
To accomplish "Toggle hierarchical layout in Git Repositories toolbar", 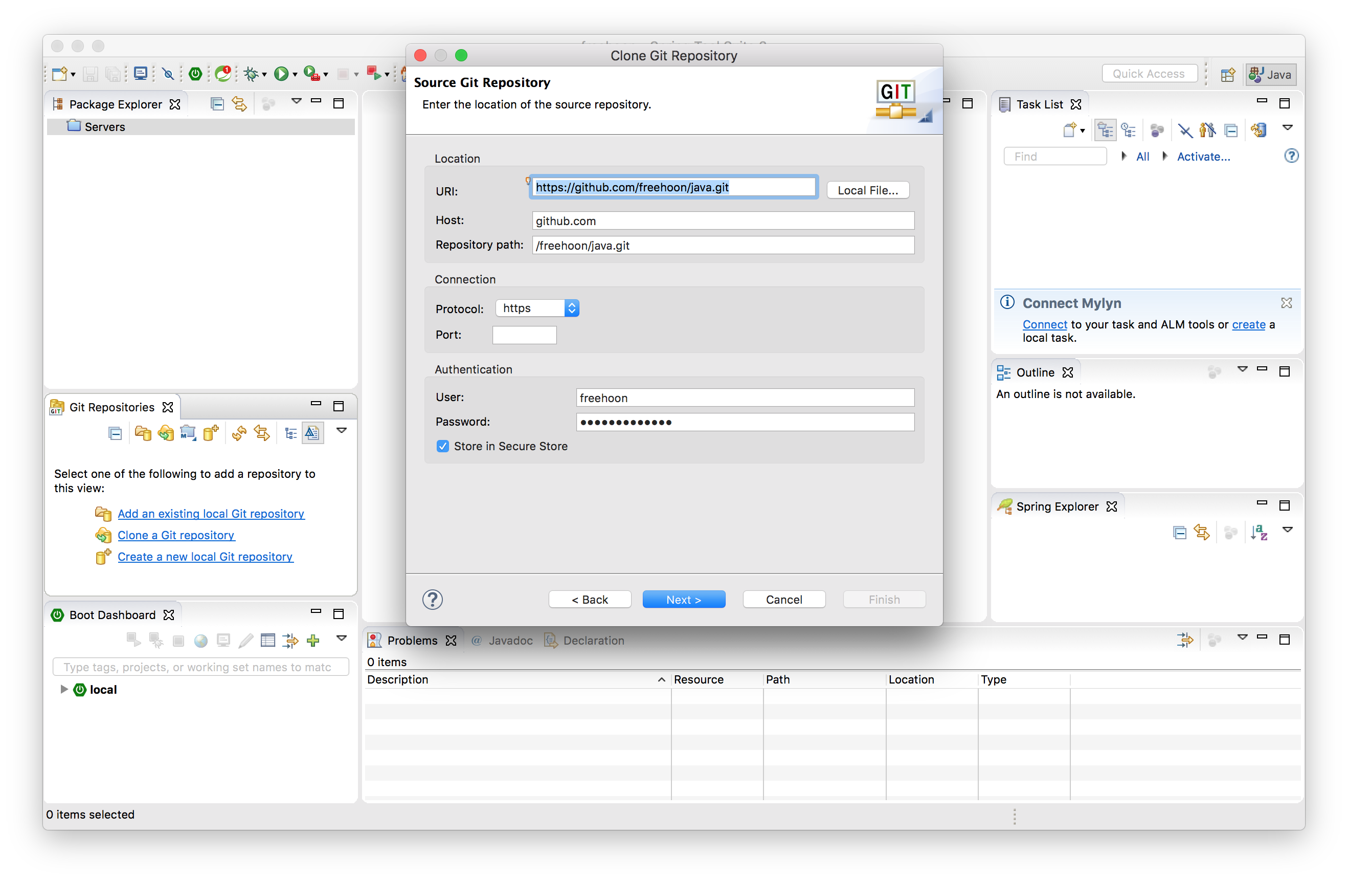I will (x=290, y=433).
